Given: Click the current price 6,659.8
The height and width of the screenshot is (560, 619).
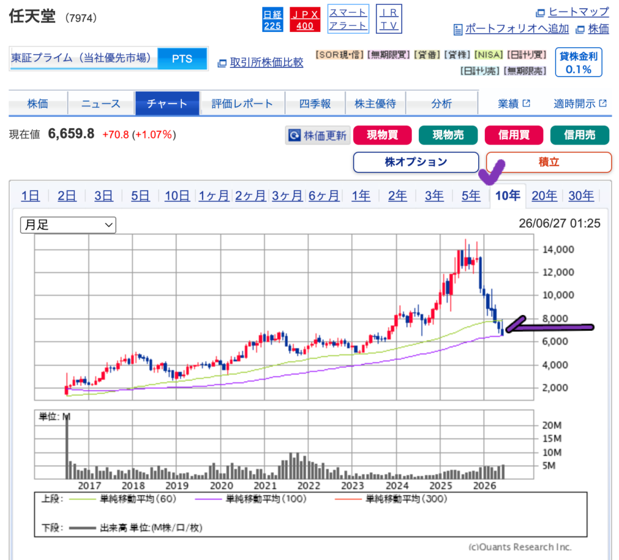Looking at the screenshot, I should click(71, 134).
